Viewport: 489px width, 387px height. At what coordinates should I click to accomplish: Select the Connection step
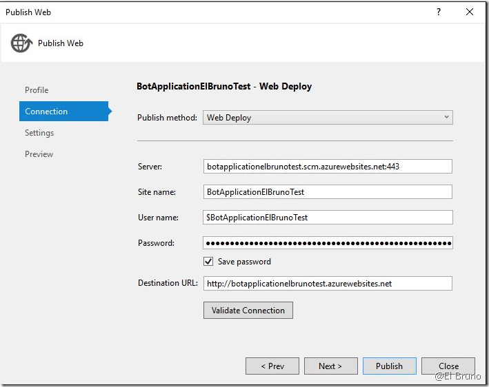coord(46,112)
